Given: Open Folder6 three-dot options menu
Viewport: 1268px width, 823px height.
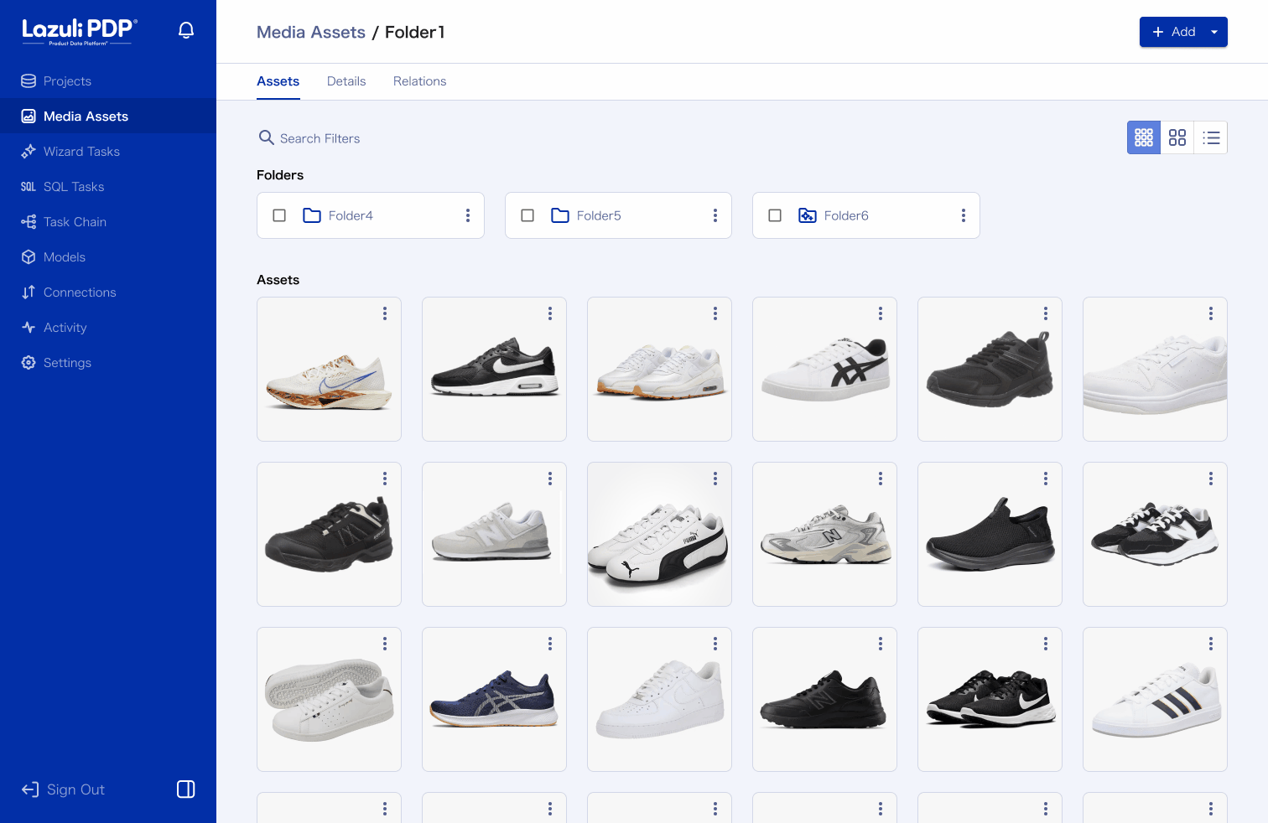Looking at the screenshot, I should tap(963, 215).
